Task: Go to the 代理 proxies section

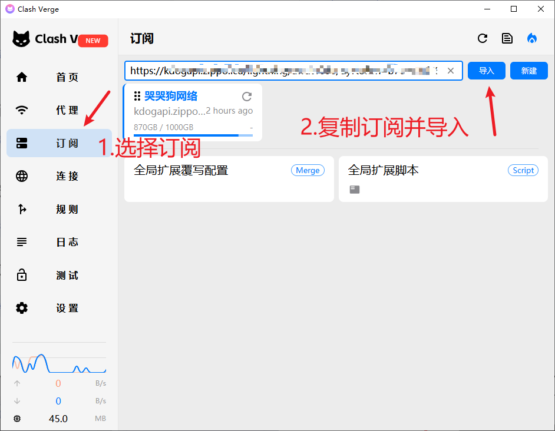Action: [59, 110]
